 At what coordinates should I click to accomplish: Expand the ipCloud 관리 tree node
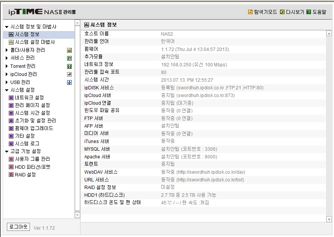click(x=7, y=74)
